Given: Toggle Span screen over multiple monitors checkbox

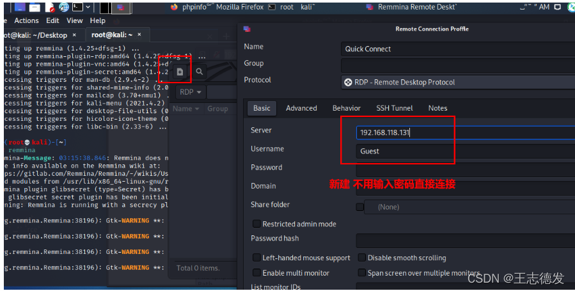Looking at the screenshot, I should tap(361, 272).
